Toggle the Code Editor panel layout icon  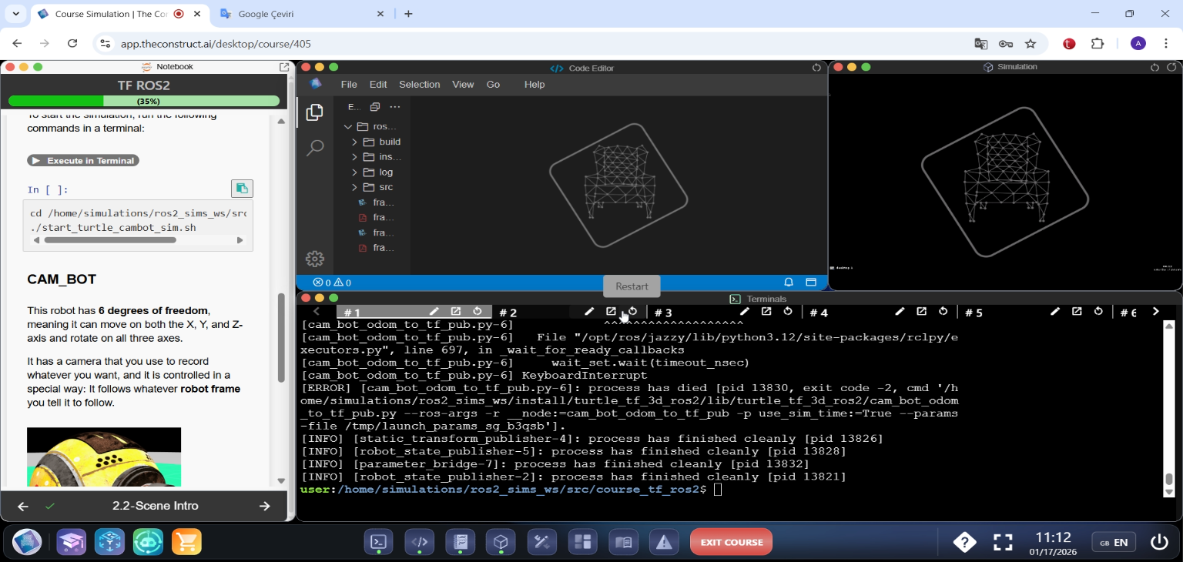(811, 283)
